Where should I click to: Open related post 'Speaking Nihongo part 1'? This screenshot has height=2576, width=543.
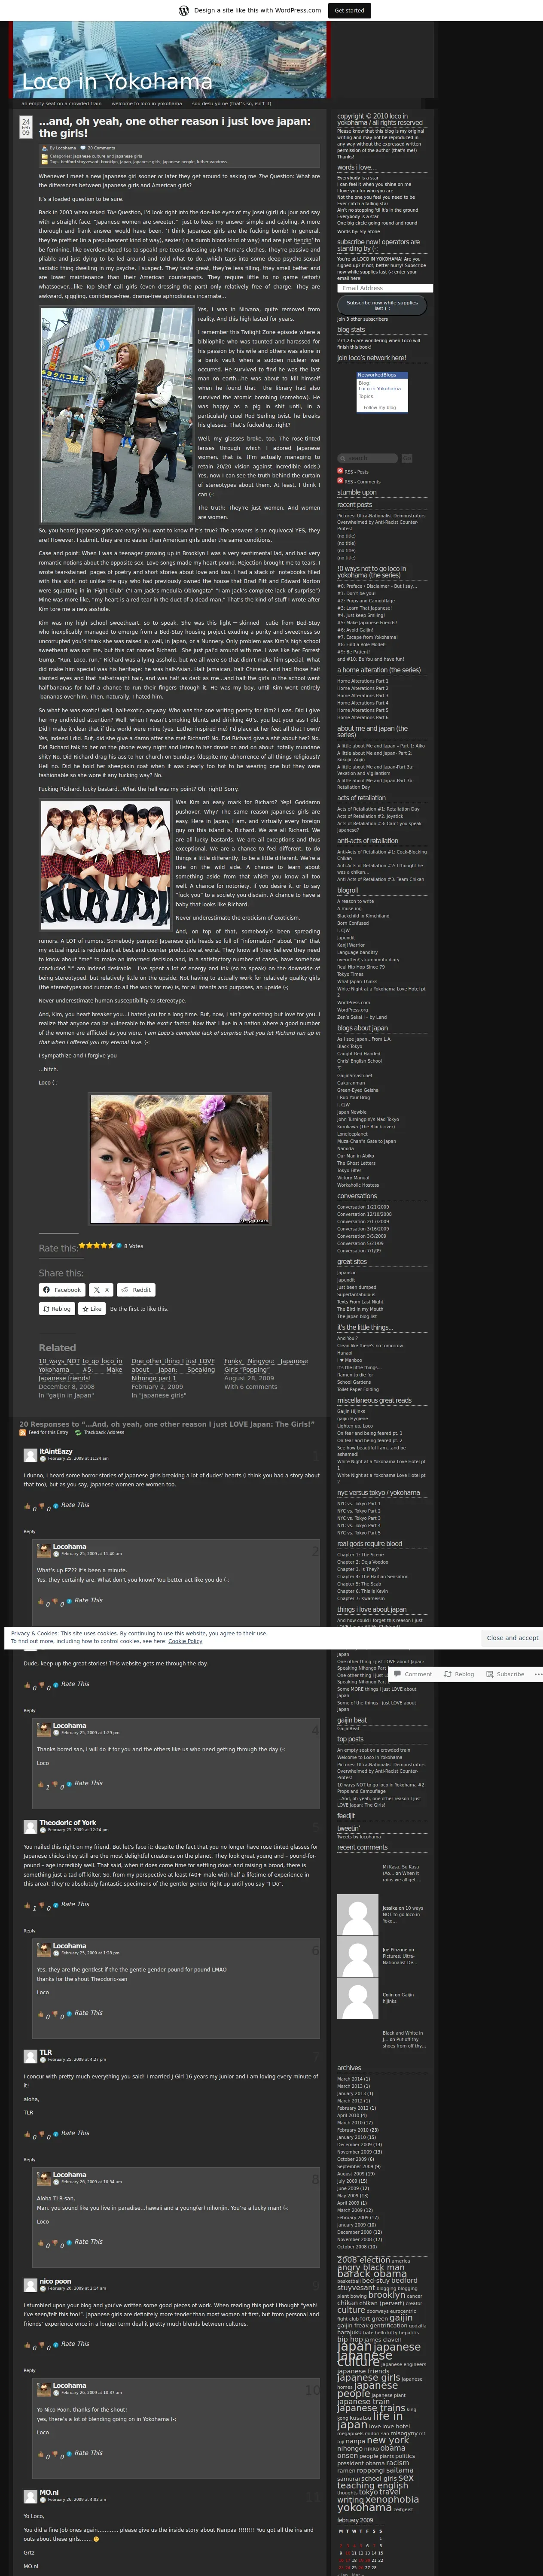[173, 1369]
